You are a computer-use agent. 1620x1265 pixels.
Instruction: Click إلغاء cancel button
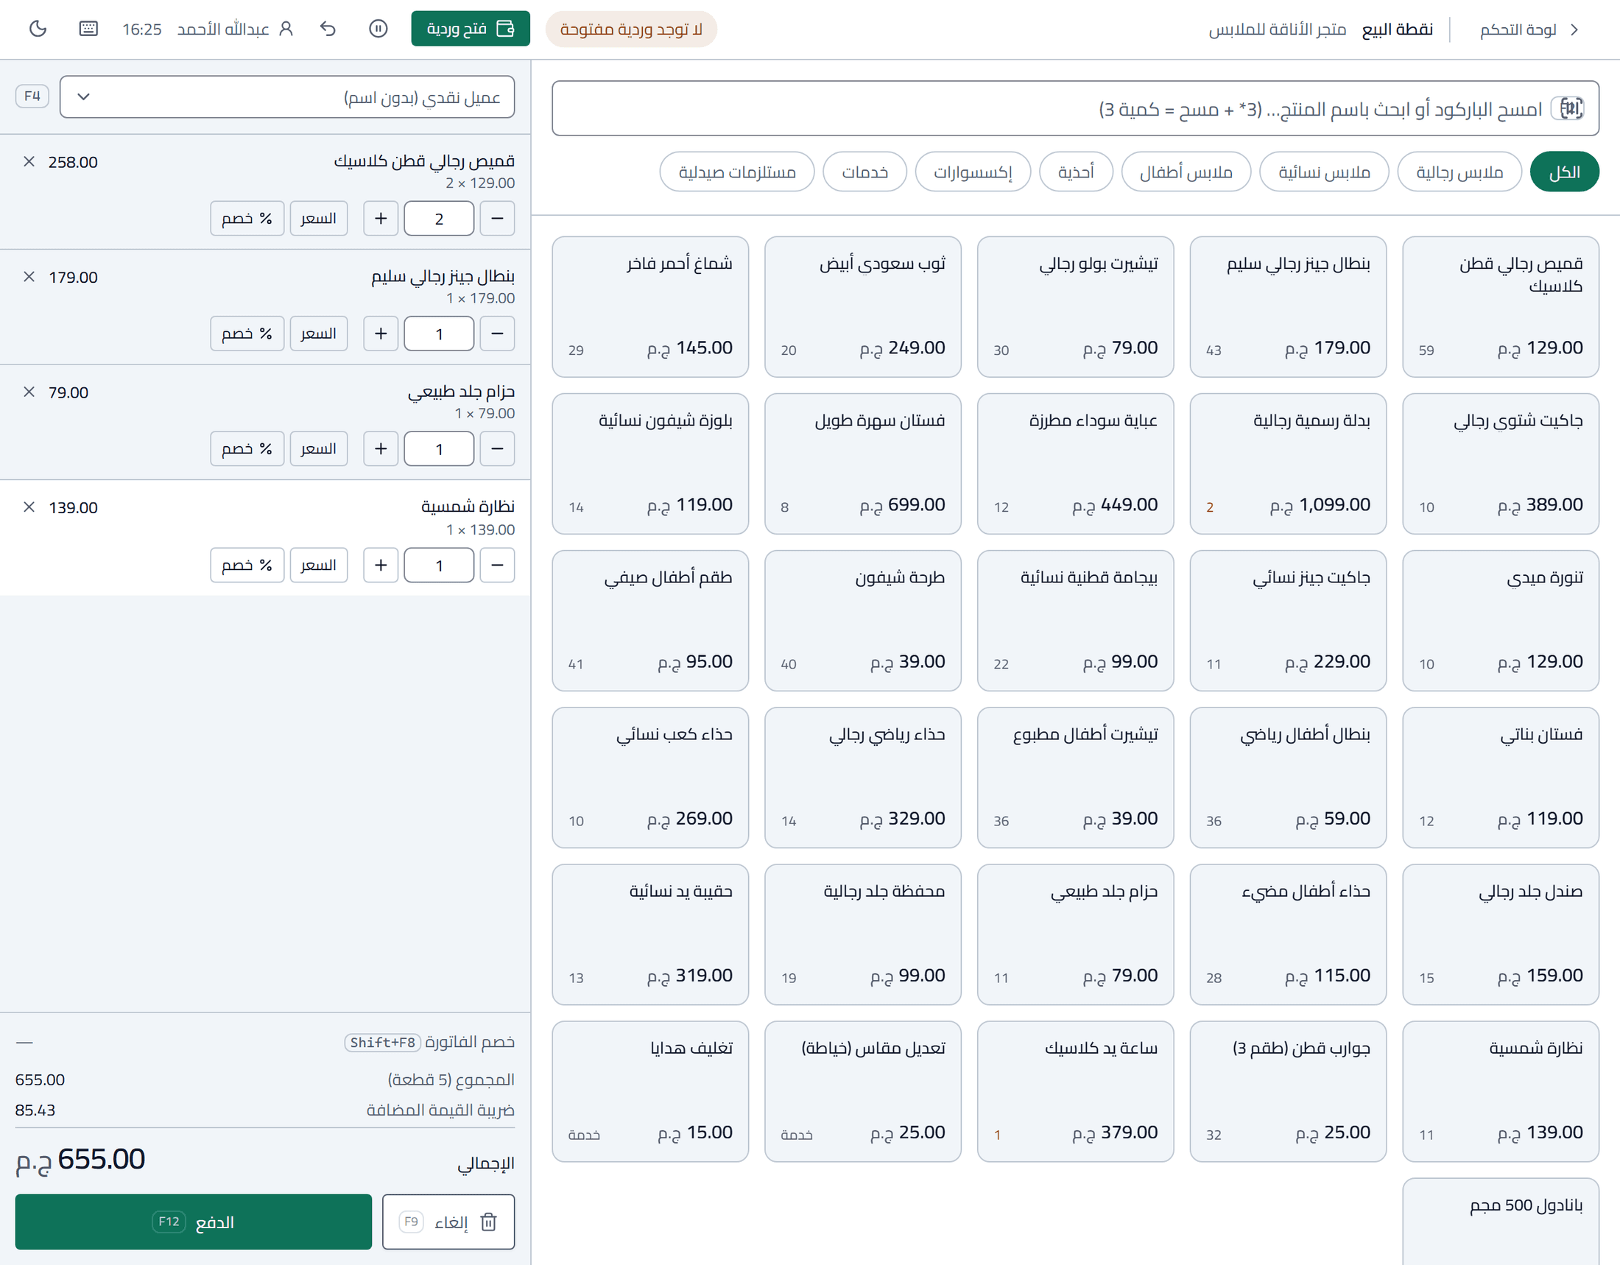(448, 1222)
